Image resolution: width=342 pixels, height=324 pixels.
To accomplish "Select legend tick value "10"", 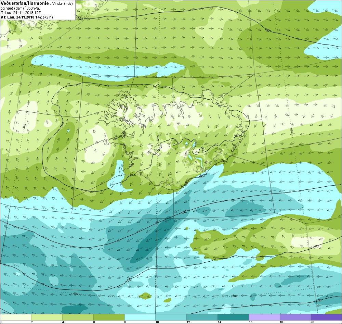I will click(157, 322).
